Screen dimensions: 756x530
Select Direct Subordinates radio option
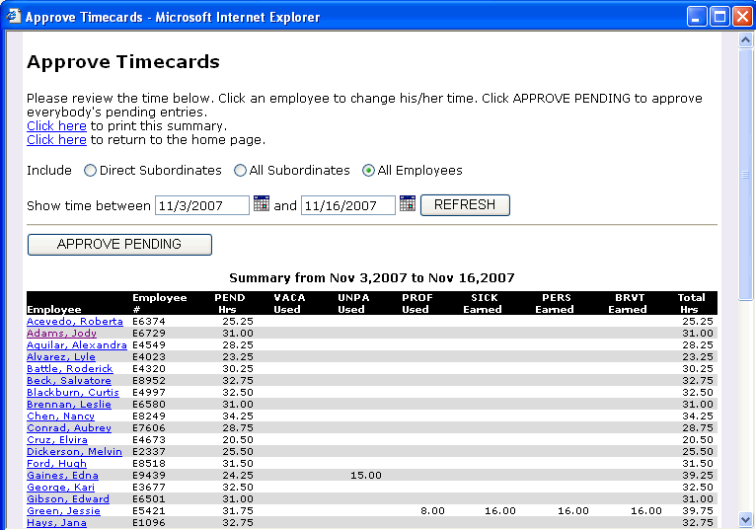91,171
